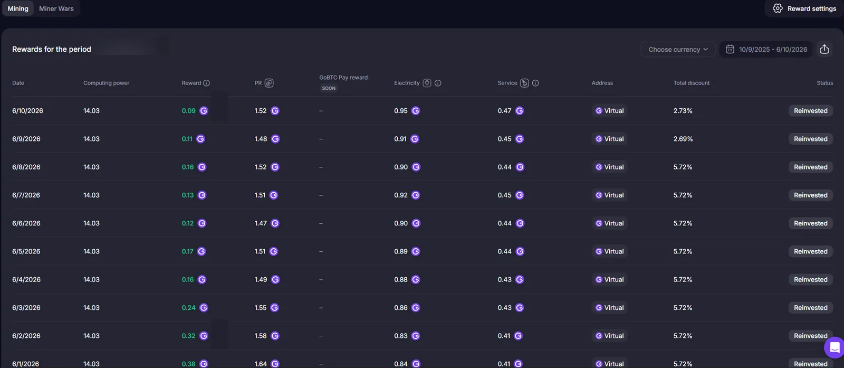This screenshot has width=844, height=368.
Task: Click service value 0.47
Action: (504, 111)
